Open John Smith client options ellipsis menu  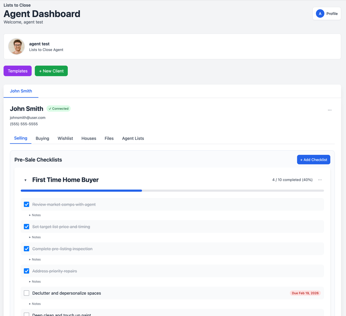(x=330, y=110)
